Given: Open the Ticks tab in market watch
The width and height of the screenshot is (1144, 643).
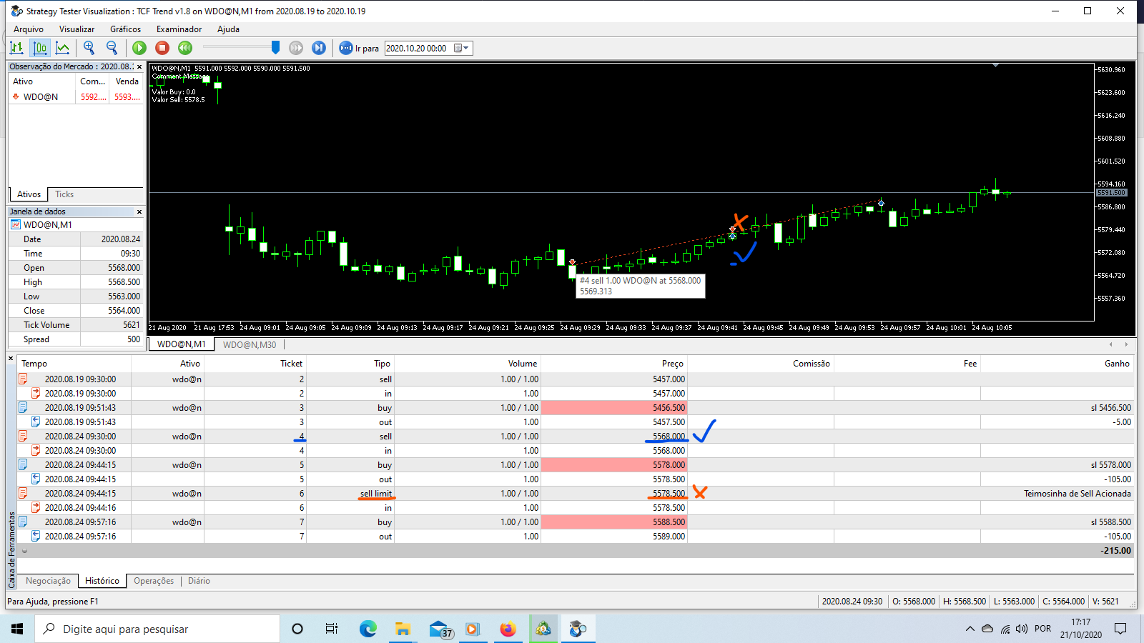Looking at the screenshot, I should pos(64,194).
